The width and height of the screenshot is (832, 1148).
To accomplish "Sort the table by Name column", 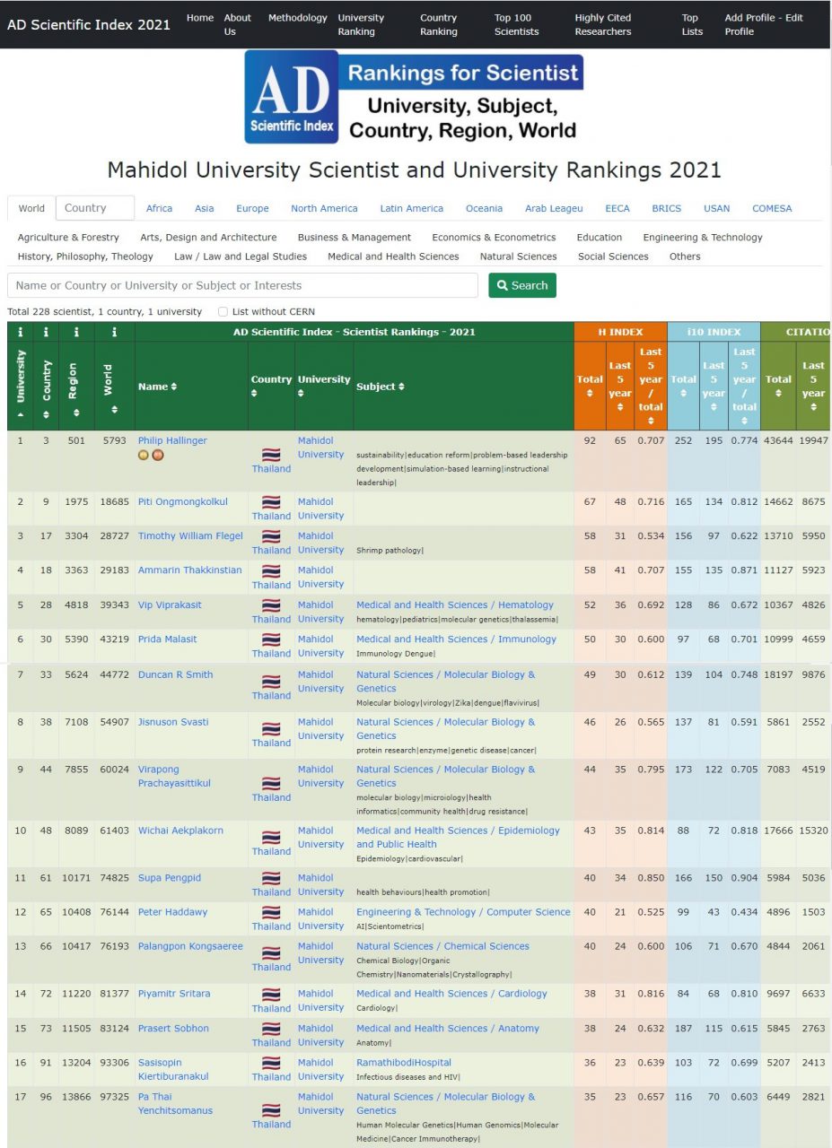I will coord(157,387).
